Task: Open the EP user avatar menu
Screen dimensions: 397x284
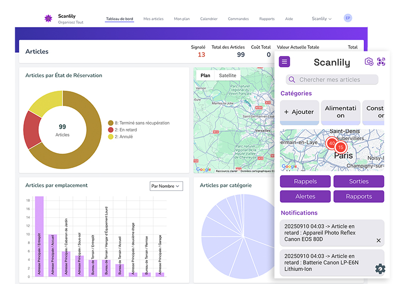Action: (x=348, y=18)
